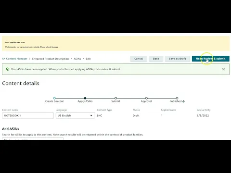Save content as draft
Screen dimensions: 231x173
click(178, 59)
